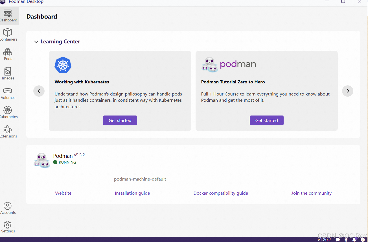Open the Pods page

click(8, 54)
